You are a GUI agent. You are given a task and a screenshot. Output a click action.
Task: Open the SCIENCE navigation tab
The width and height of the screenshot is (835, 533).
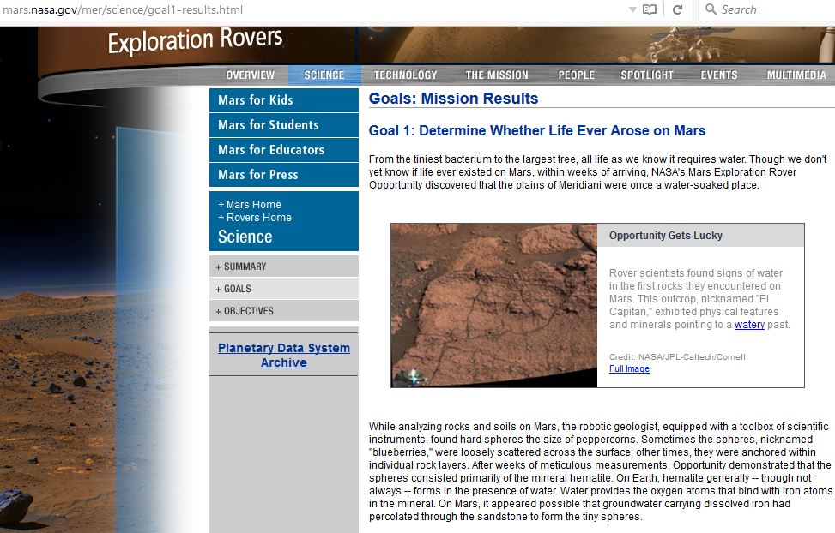coord(324,75)
